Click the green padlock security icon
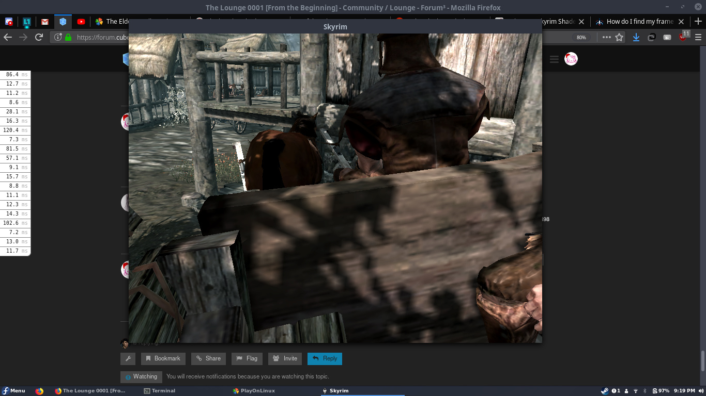Viewport: 706px width, 396px height. (x=68, y=37)
